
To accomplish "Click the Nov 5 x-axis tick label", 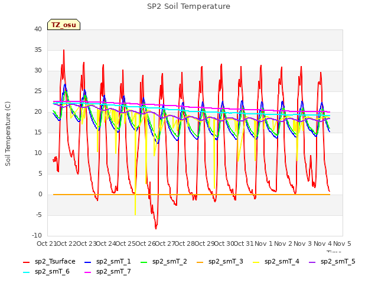I will pyautogui.click(x=342, y=243).
